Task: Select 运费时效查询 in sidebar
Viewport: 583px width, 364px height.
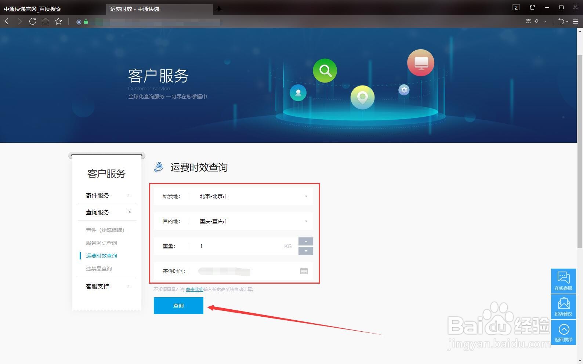Action: 101,256
